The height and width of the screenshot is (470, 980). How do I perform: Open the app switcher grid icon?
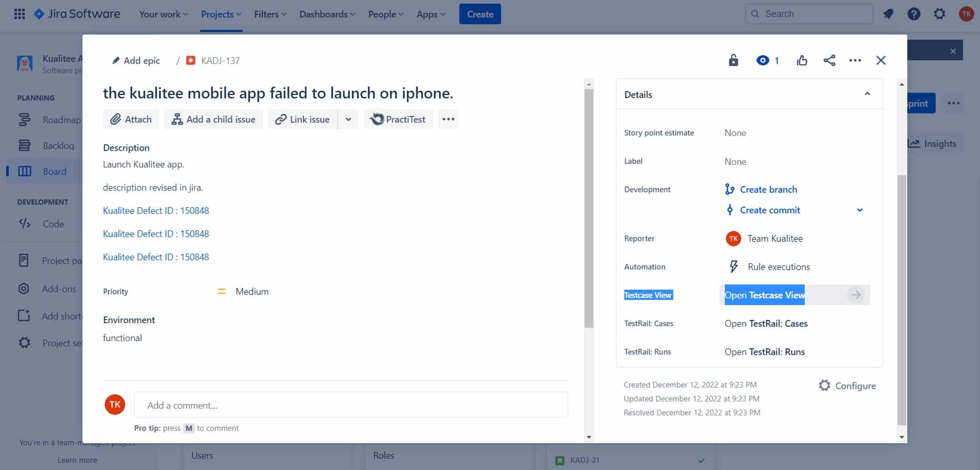20,14
